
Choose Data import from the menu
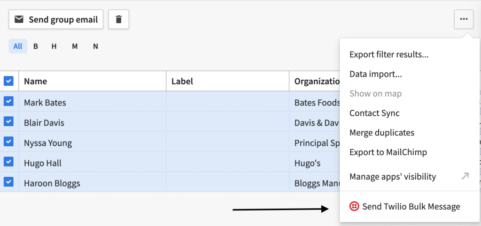[375, 74]
